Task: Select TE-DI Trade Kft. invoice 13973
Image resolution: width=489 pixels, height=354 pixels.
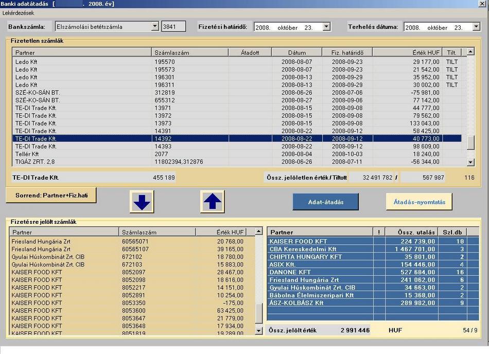Action: pyautogui.click(x=237, y=123)
